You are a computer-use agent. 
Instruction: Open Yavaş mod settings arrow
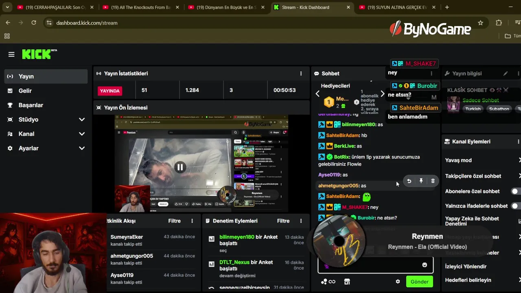tap(519, 160)
